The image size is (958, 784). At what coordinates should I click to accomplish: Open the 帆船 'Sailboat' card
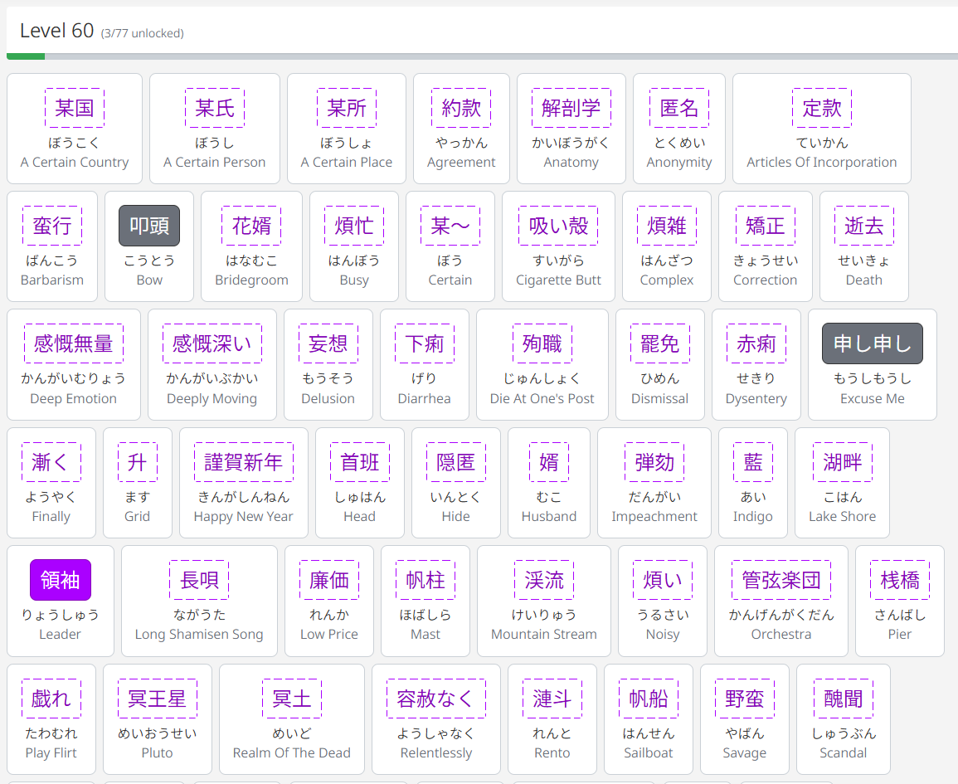pyautogui.click(x=649, y=719)
